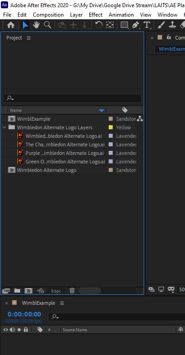Click the Project panel search field
The height and width of the screenshot is (355, 185).
pyautogui.click(x=72, y=98)
